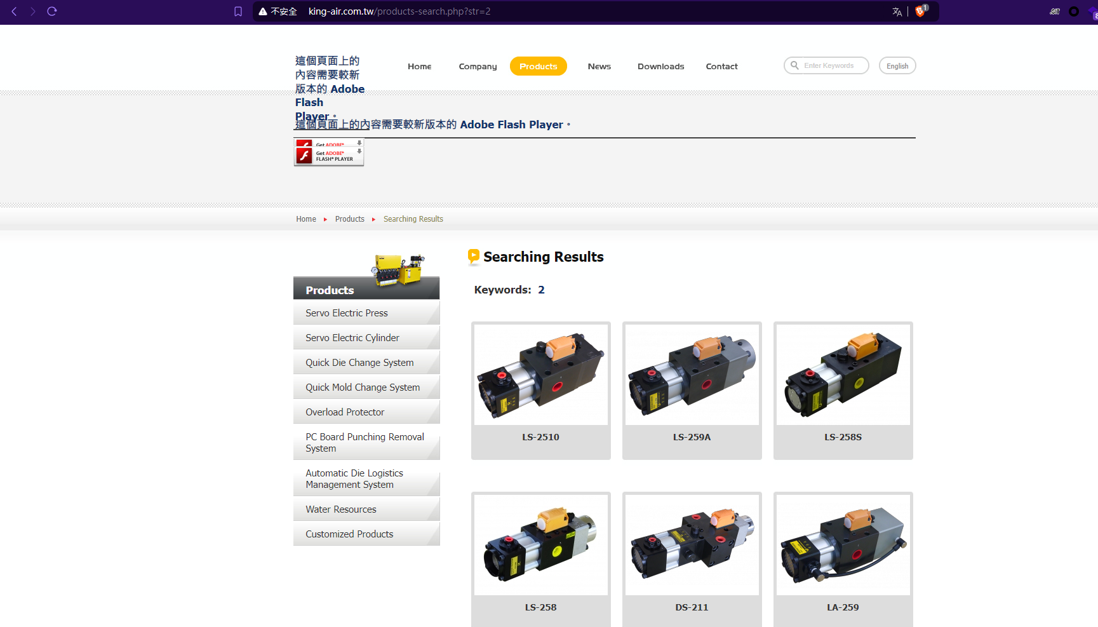Click the yellow hydraulic pump image above sidebar
The image size is (1098, 627).
click(x=398, y=269)
